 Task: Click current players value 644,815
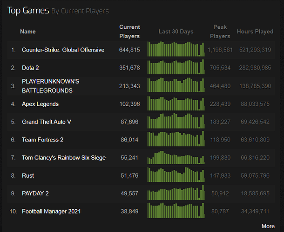(x=129, y=50)
